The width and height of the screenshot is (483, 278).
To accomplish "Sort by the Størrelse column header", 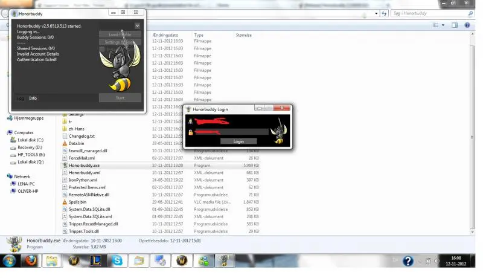I will [244, 35].
